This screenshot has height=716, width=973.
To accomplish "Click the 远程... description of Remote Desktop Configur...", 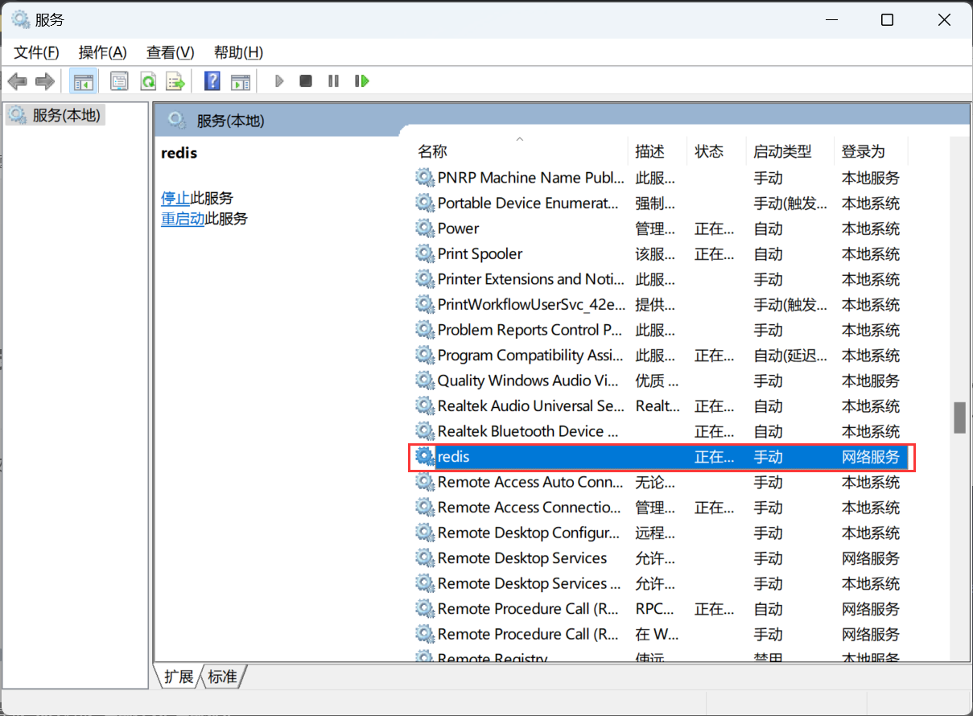I will pos(655,533).
